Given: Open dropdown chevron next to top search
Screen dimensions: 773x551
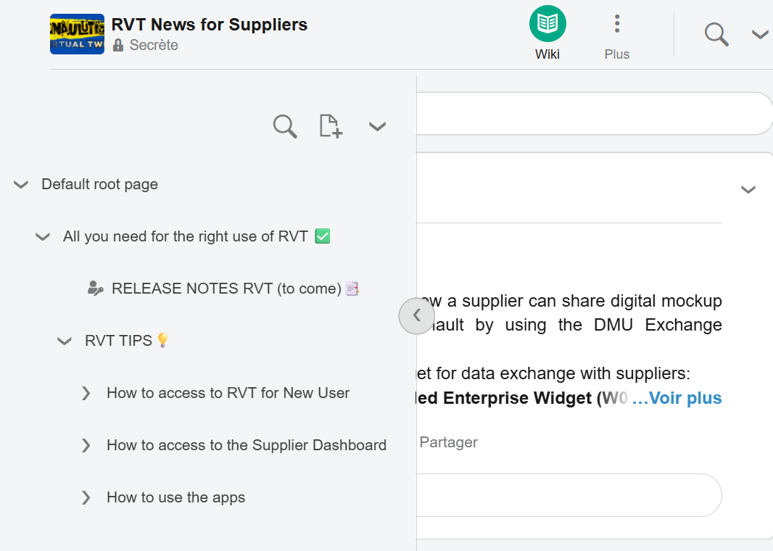Looking at the screenshot, I should 759,35.
